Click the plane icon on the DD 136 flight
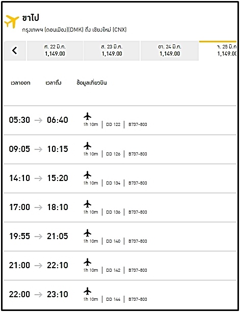Screen dimensions: 240x312 click(x=87, y=204)
